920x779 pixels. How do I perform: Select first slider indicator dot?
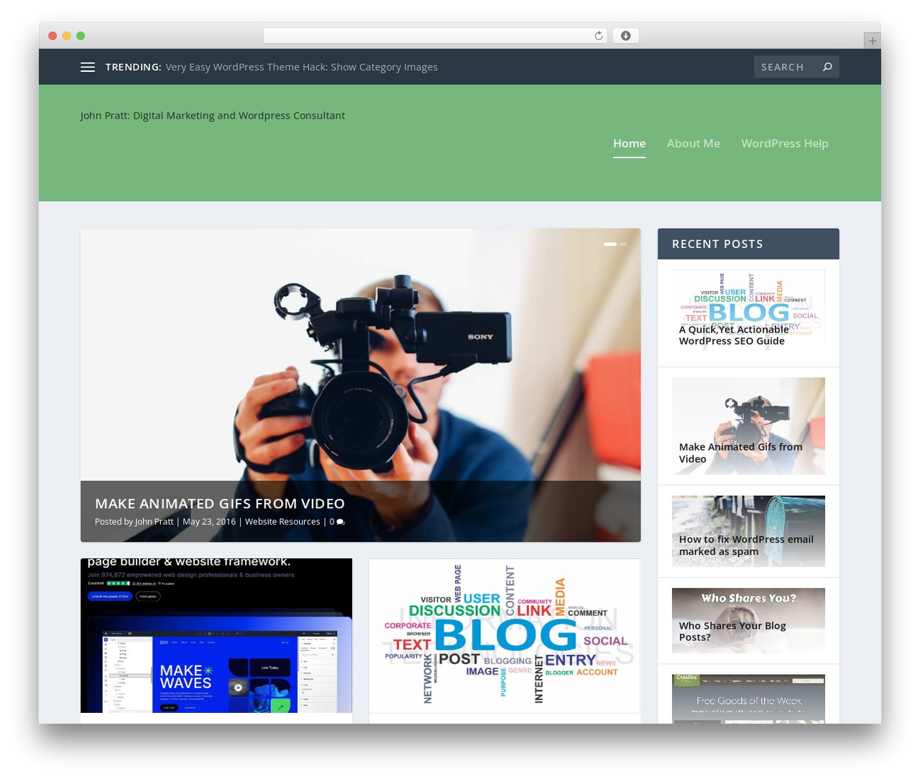pyautogui.click(x=610, y=244)
